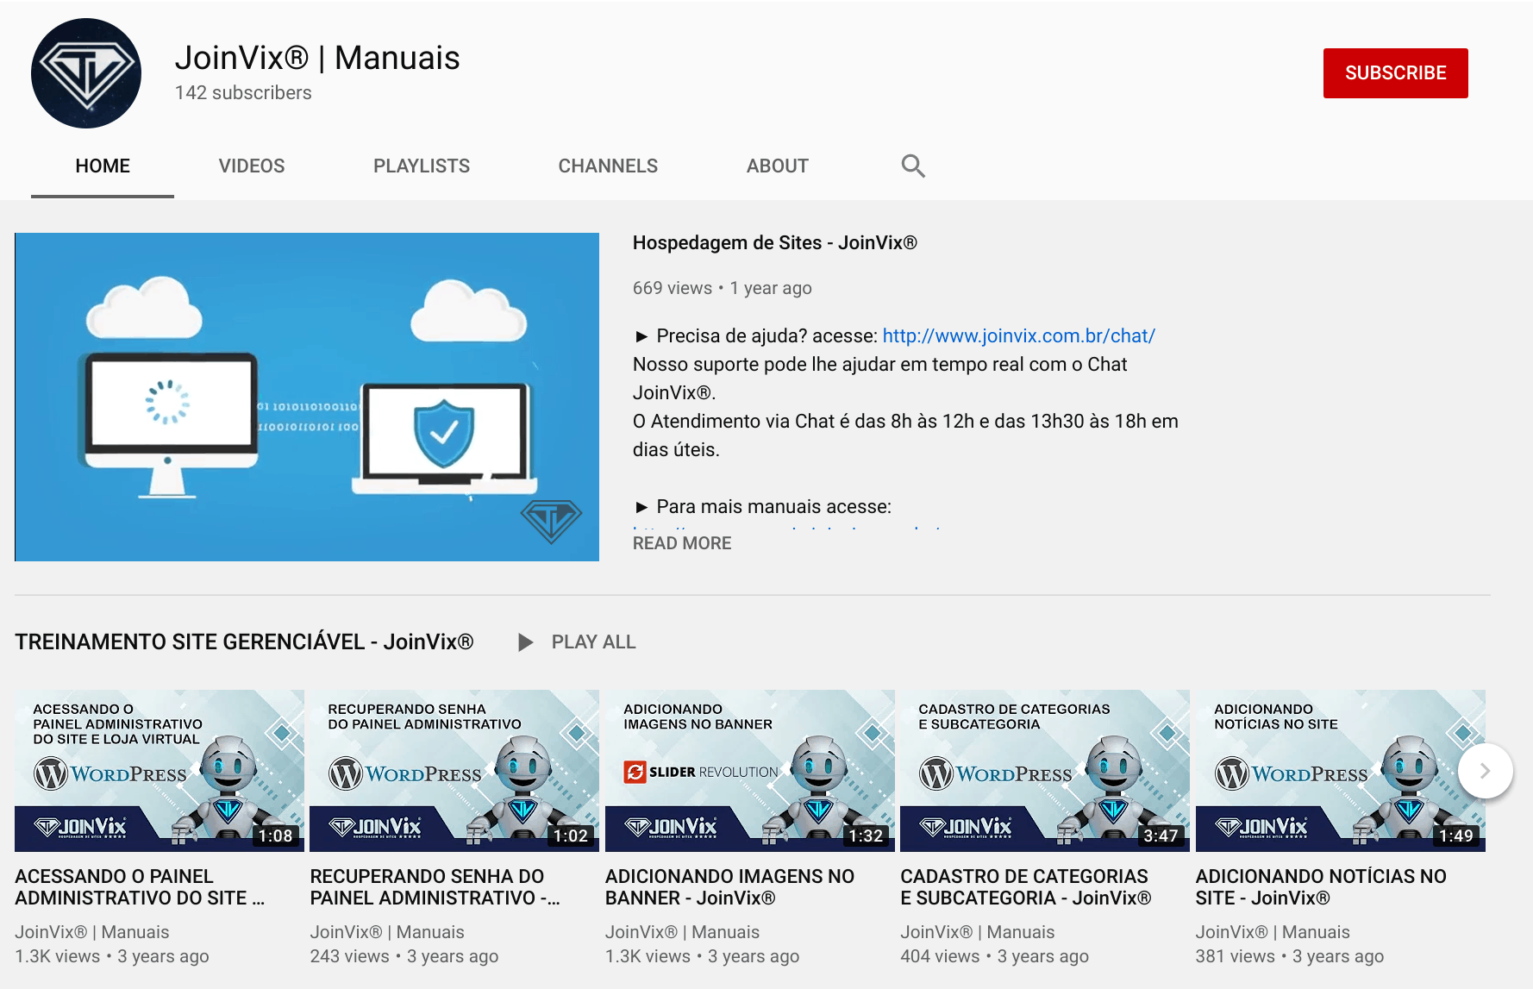The height and width of the screenshot is (989, 1533).
Task: Click the Adicionando Notícias no Site title
Action: tap(1321, 887)
